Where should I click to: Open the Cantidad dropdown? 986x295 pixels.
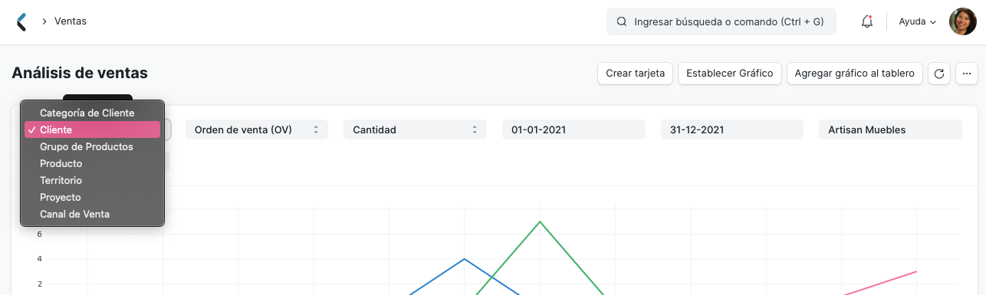[415, 129]
